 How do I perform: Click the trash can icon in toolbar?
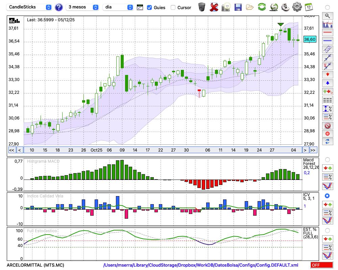[x=202, y=7]
